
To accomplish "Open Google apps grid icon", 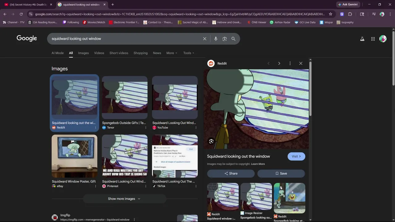I will (x=373, y=39).
